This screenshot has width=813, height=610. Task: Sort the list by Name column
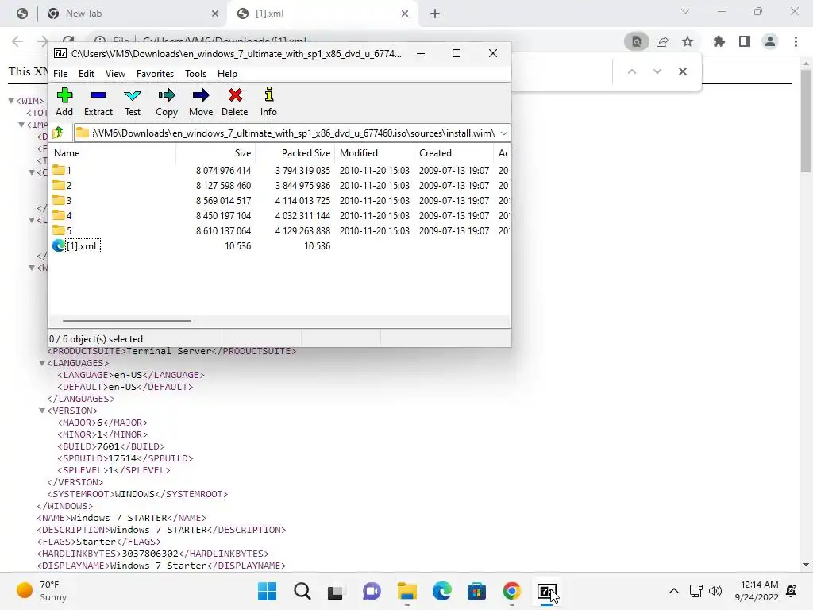(x=113, y=153)
